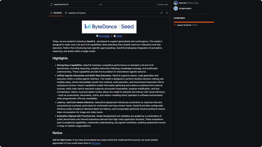Click the orange dot beside Jupyter Notebook

(175, 25)
